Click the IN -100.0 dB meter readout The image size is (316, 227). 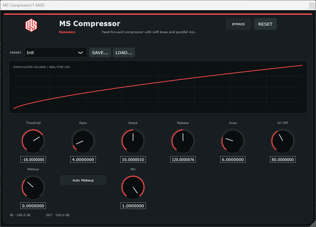[x=20, y=215]
